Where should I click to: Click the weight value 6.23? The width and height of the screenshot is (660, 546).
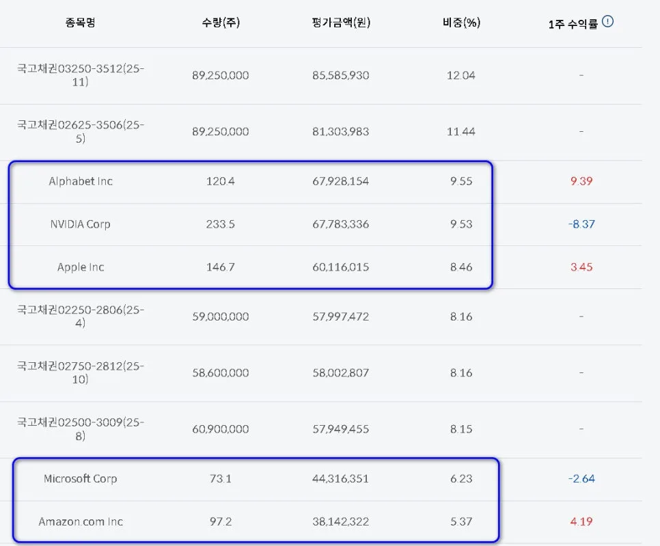461,478
